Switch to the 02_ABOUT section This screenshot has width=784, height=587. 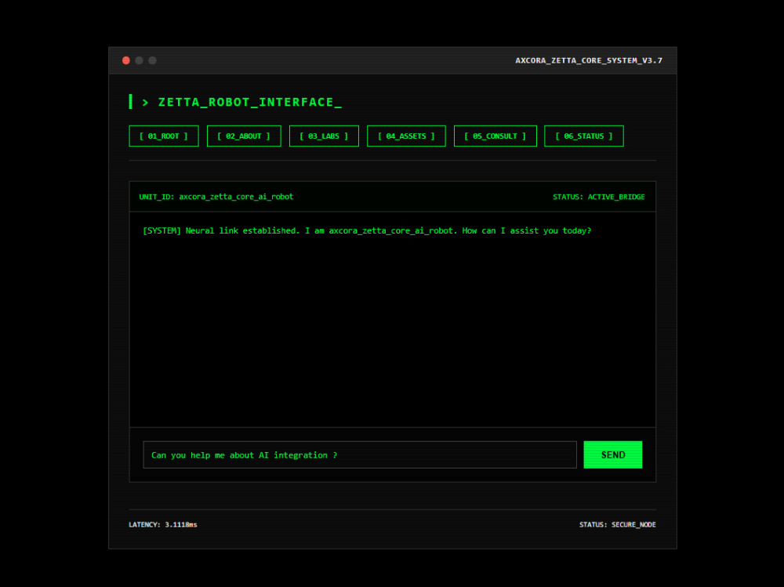pos(244,136)
